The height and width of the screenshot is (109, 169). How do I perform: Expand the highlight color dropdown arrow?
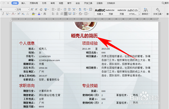(36, 14)
